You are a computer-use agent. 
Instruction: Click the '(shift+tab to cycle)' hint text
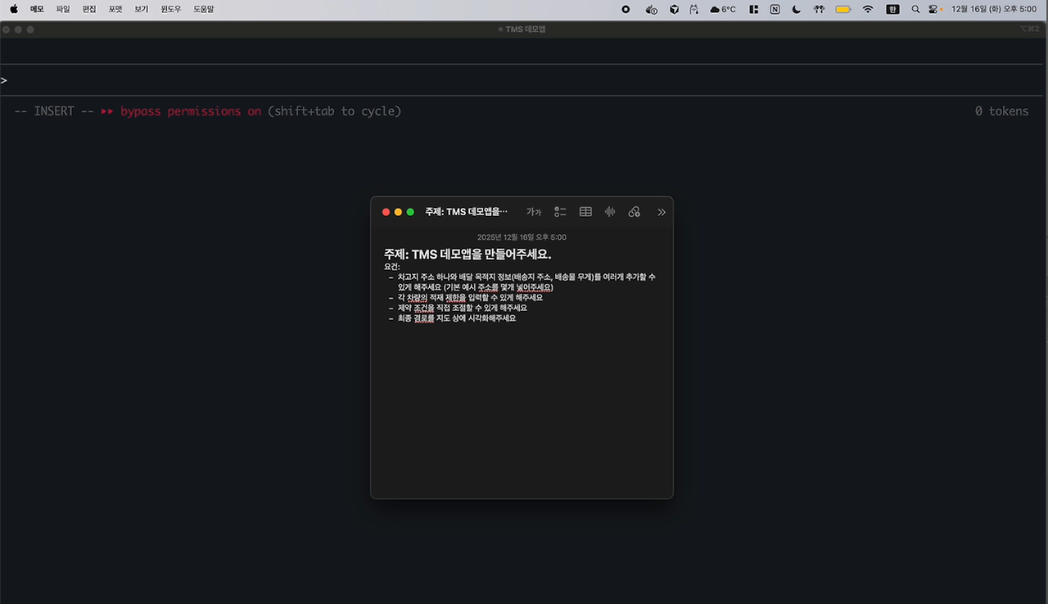335,111
